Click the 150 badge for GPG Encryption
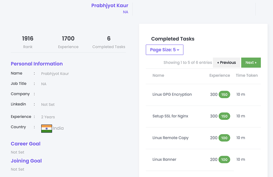This screenshot has height=177, width=273. point(224,95)
